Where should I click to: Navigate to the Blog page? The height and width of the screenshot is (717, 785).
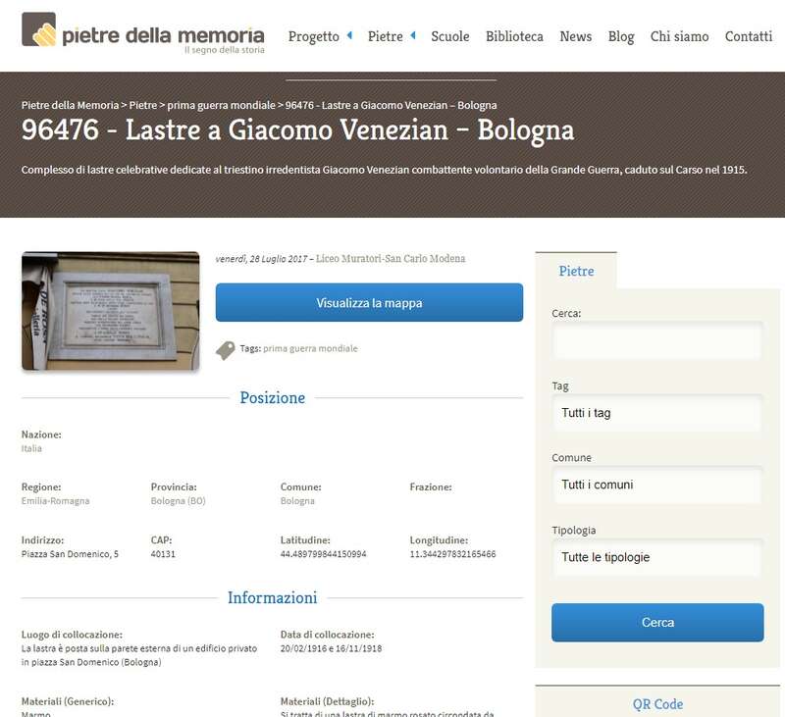coord(621,36)
